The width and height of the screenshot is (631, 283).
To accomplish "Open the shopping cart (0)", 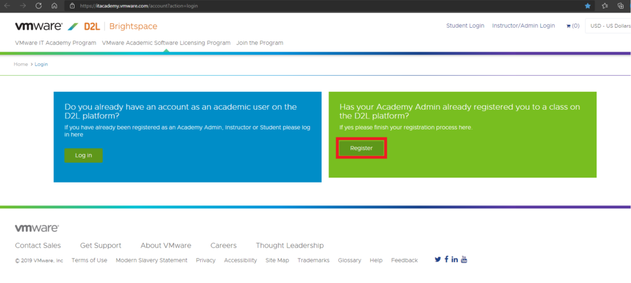I will click(x=572, y=26).
